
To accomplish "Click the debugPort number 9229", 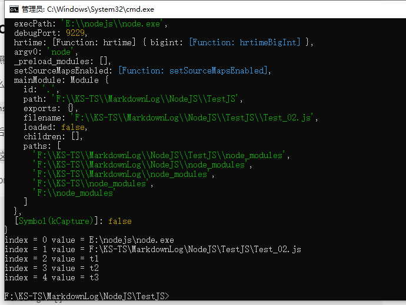I will [x=75, y=33].
